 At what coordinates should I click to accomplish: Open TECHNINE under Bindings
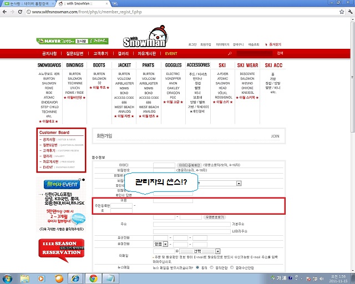point(75,83)
